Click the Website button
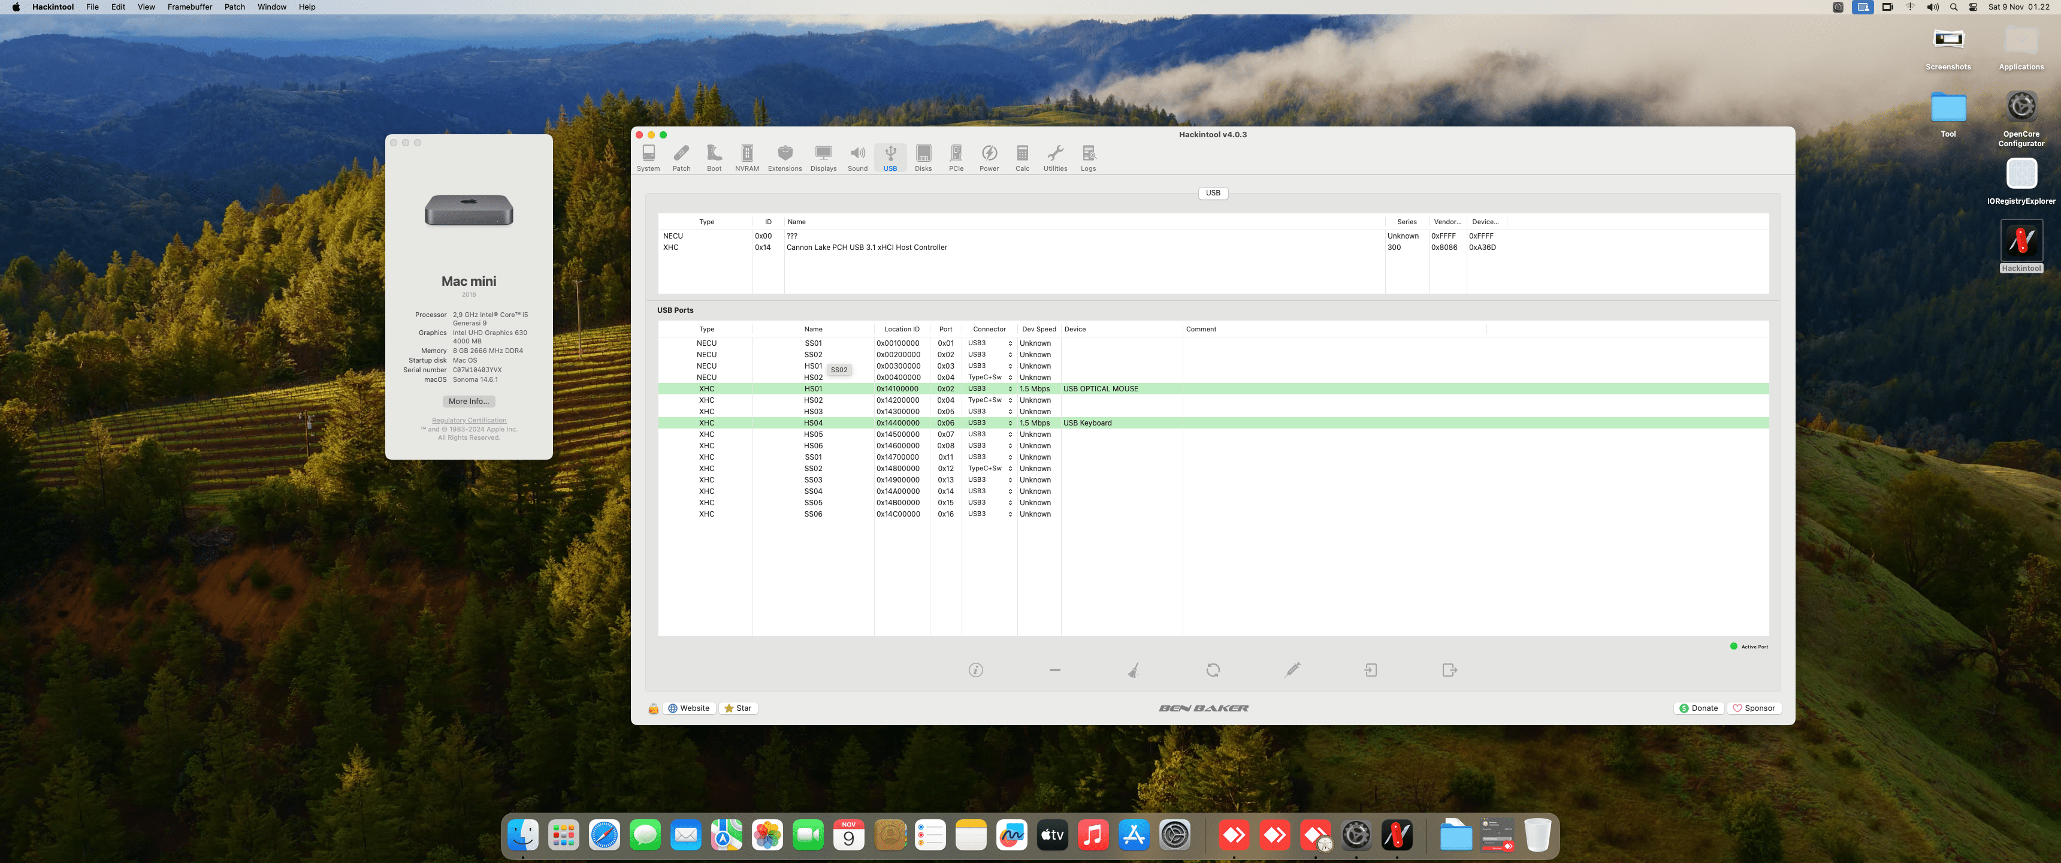 coord(689,708)
